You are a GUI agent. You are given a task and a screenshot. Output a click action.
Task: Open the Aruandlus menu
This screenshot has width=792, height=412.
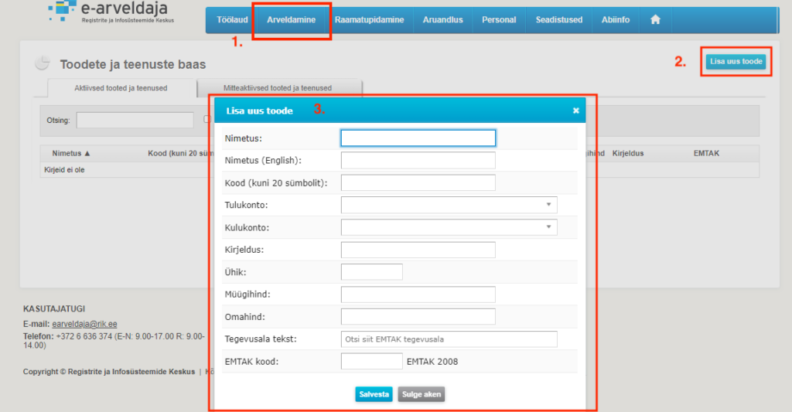click(x=442, y=20)
